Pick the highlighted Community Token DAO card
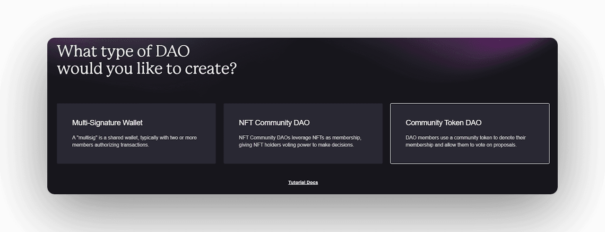 tap(469, 133)
